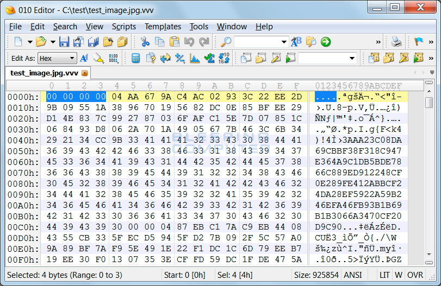Click the Paste clipboard icon
441x286 pixels.
tap(175, 42)
